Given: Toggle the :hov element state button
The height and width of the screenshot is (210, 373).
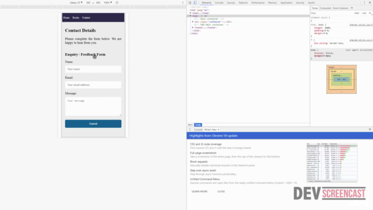Looking at the screenshot, I should click(x=357, y=13).
